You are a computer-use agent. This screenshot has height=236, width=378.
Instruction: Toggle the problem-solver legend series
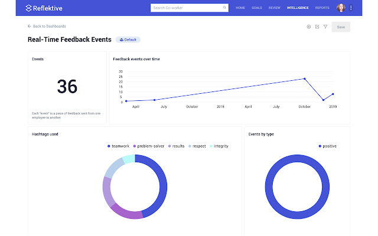(151, 146)
